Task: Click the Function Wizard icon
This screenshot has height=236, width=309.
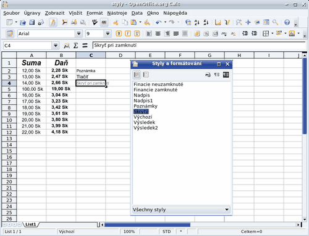Action: pyautogui.click(x=67, y=46)
